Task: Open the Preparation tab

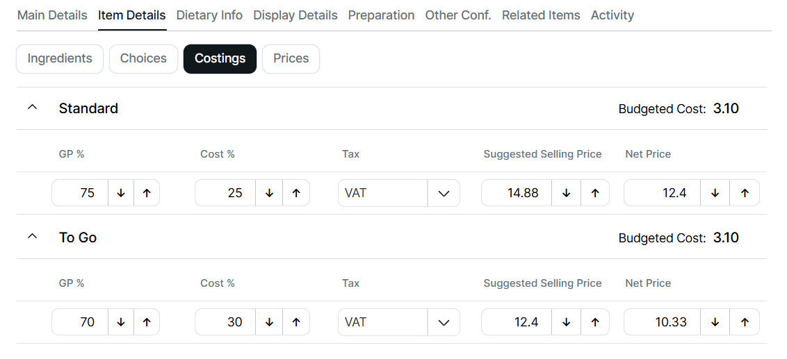Action: 381,15
